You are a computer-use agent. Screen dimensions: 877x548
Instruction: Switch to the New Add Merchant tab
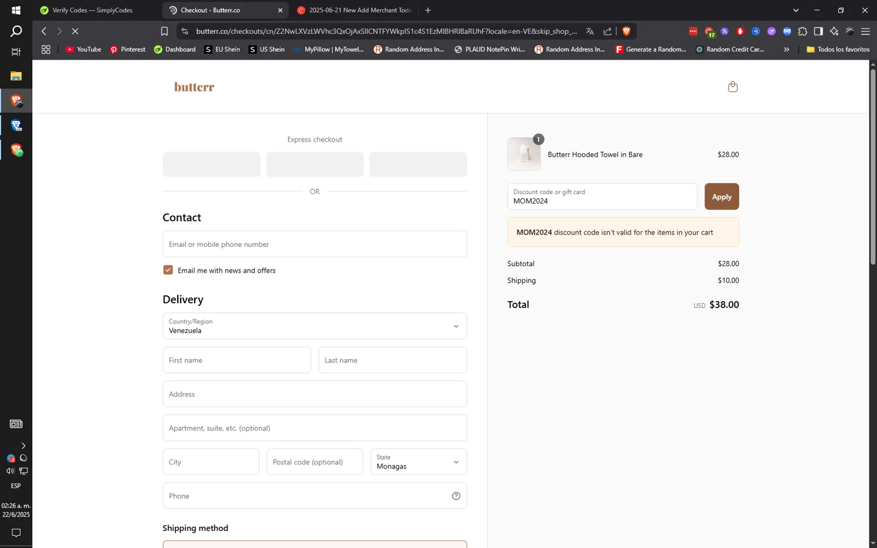tap(354, 10)
